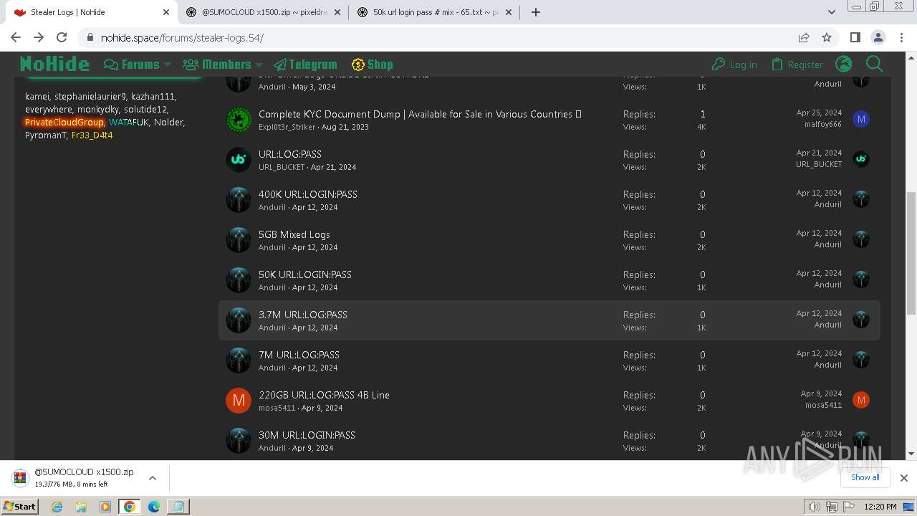Screen dimensions: 917x516
Task: Click URL_BUCKET avatar beside URL:LOG:PASS thread title
Action: coord(239,160)
